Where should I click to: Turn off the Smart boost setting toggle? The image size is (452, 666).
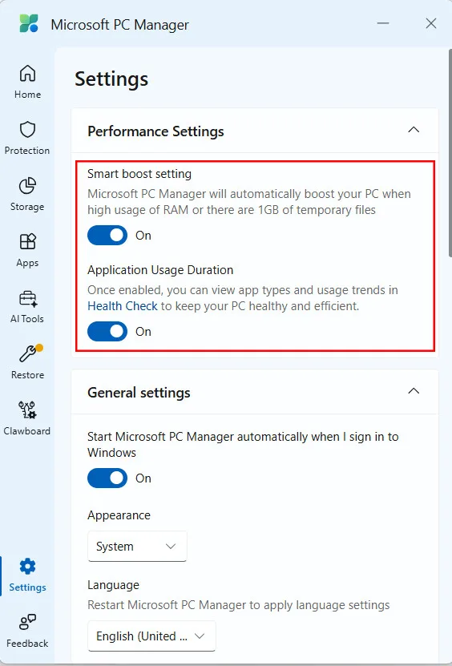tap(107, 236)
